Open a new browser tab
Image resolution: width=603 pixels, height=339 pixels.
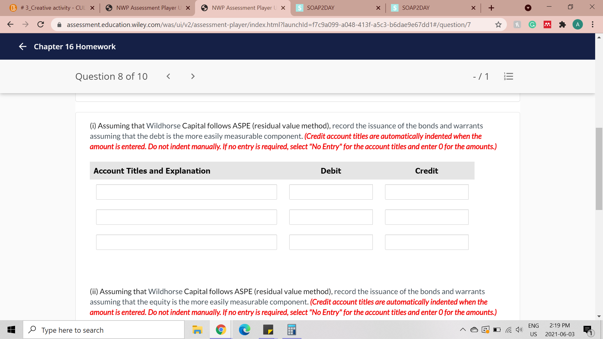(x=492, y=8)
